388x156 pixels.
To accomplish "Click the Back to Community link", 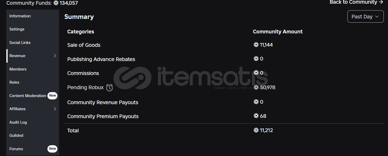I will [356, 2].
